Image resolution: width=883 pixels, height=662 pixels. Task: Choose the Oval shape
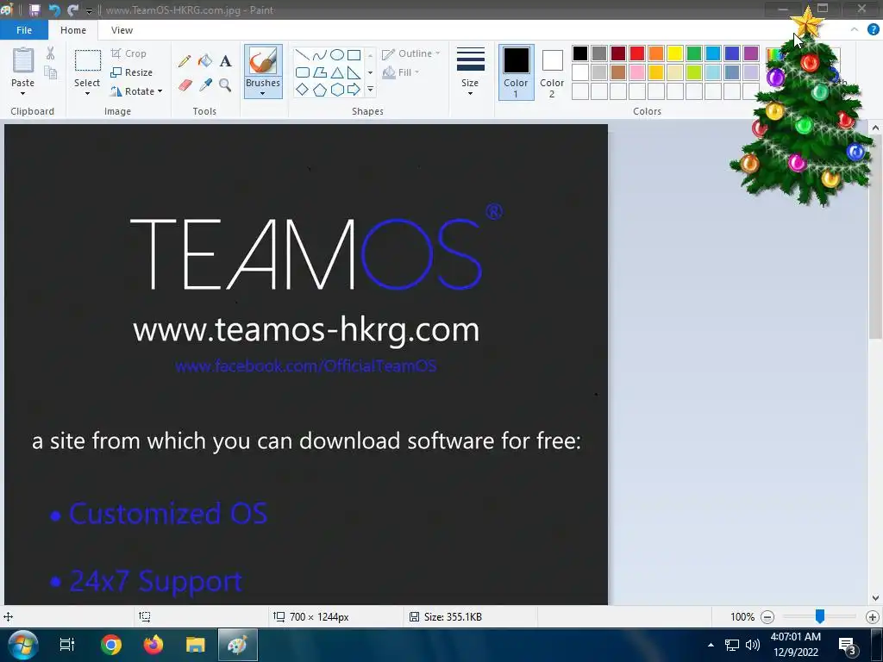[337, 54]
